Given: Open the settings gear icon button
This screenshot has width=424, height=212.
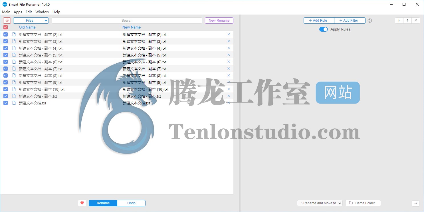Looking at the screenshot, I should pos(7,21).
